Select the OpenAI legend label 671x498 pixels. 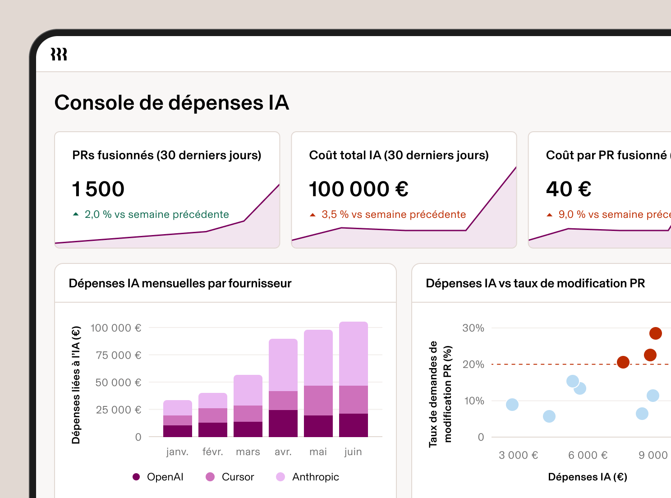pos(165,477)
